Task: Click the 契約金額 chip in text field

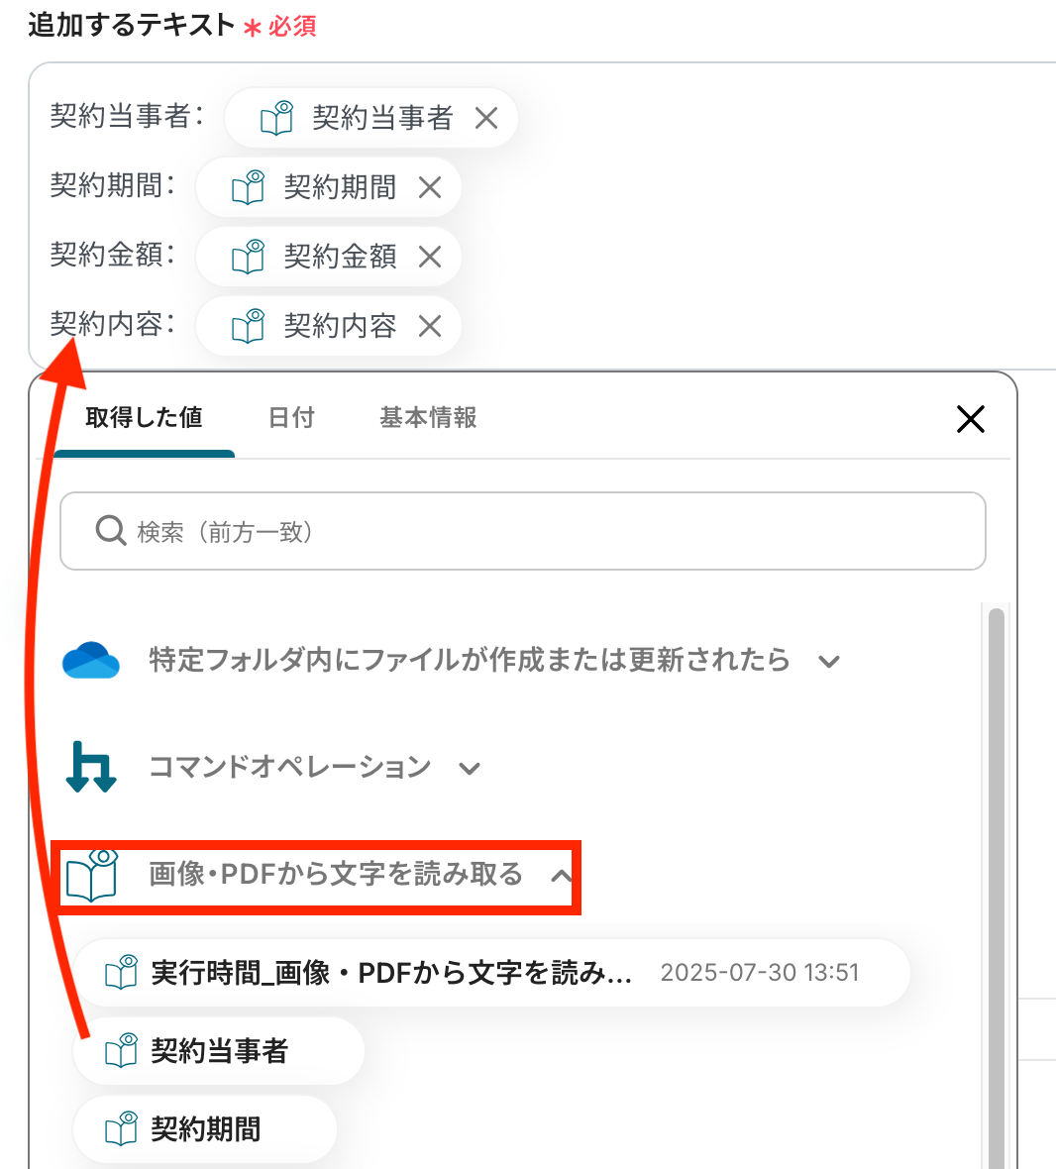Action: pyautogui.click(x=328, y=257)
